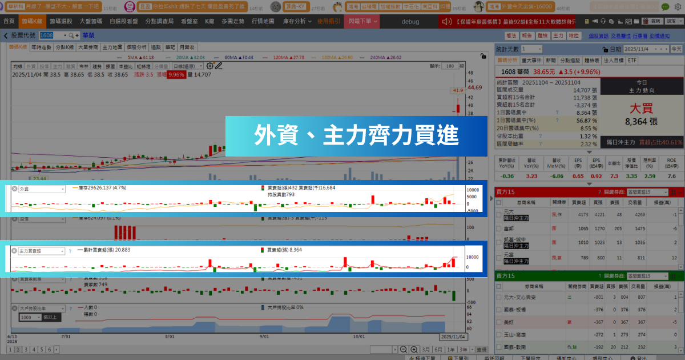Open the 個股資訊 link

pos(599,35)
